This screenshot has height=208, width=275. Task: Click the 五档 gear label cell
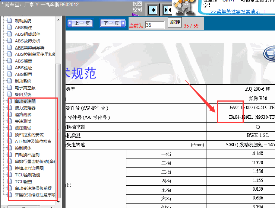pos(166,190)
